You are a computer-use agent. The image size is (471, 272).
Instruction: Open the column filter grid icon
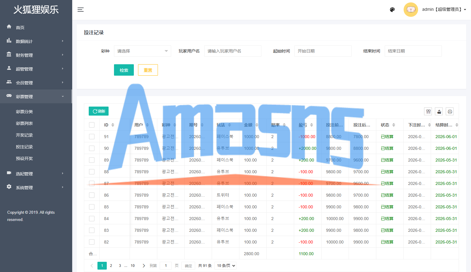428,112
